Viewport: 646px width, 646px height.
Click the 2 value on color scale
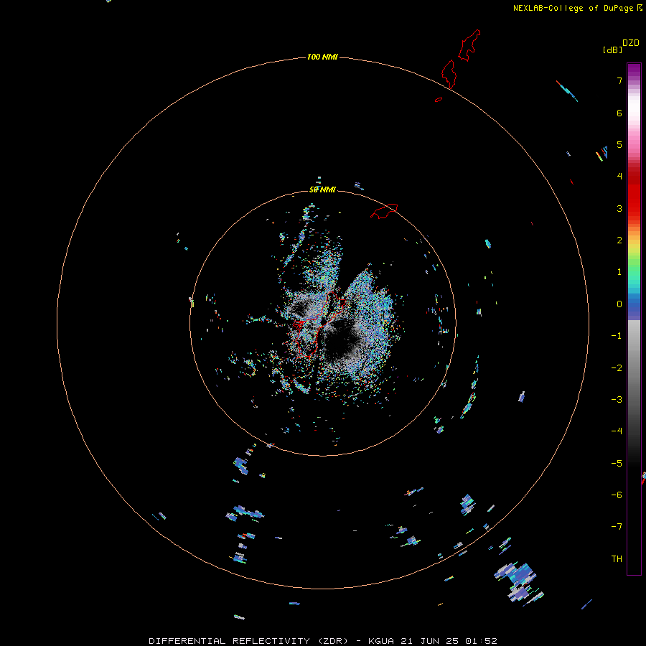(619, 240)
